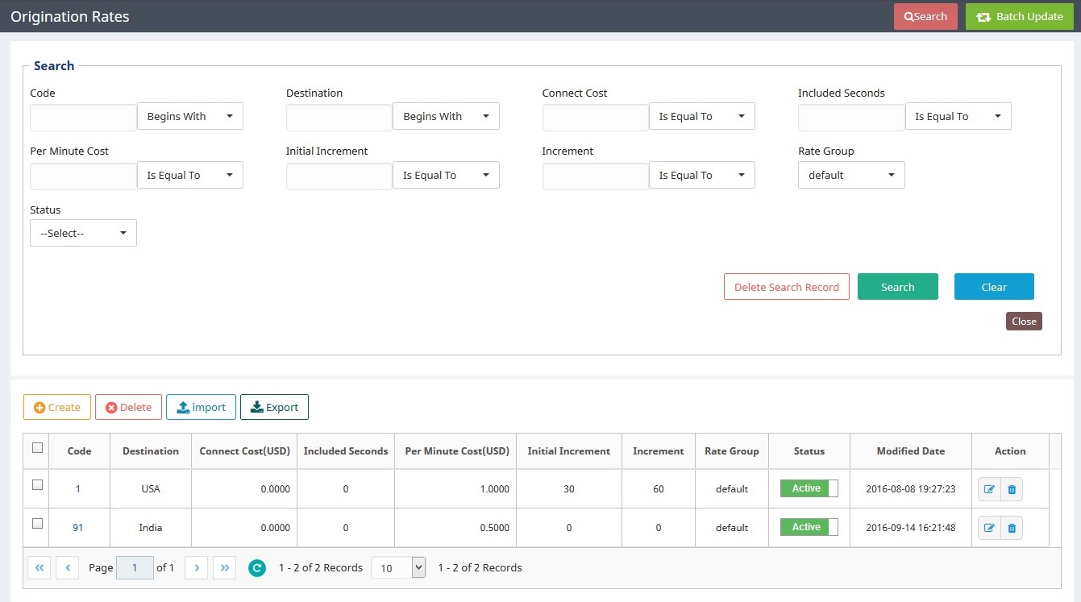Go to first page of records
1081x602 pixels.
coord(39,567)
